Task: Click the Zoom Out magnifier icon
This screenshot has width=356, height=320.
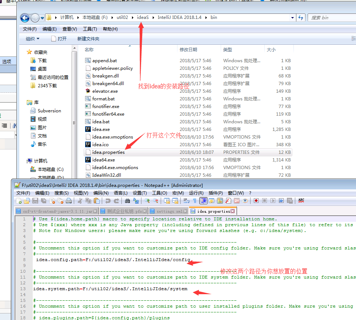Action: tap(156, 201)
